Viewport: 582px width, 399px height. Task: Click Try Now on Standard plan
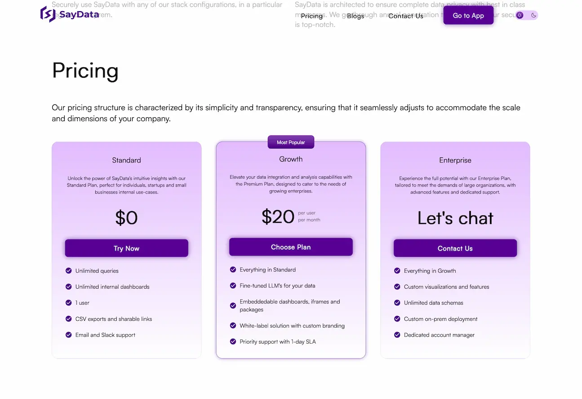tap(127, 248)
